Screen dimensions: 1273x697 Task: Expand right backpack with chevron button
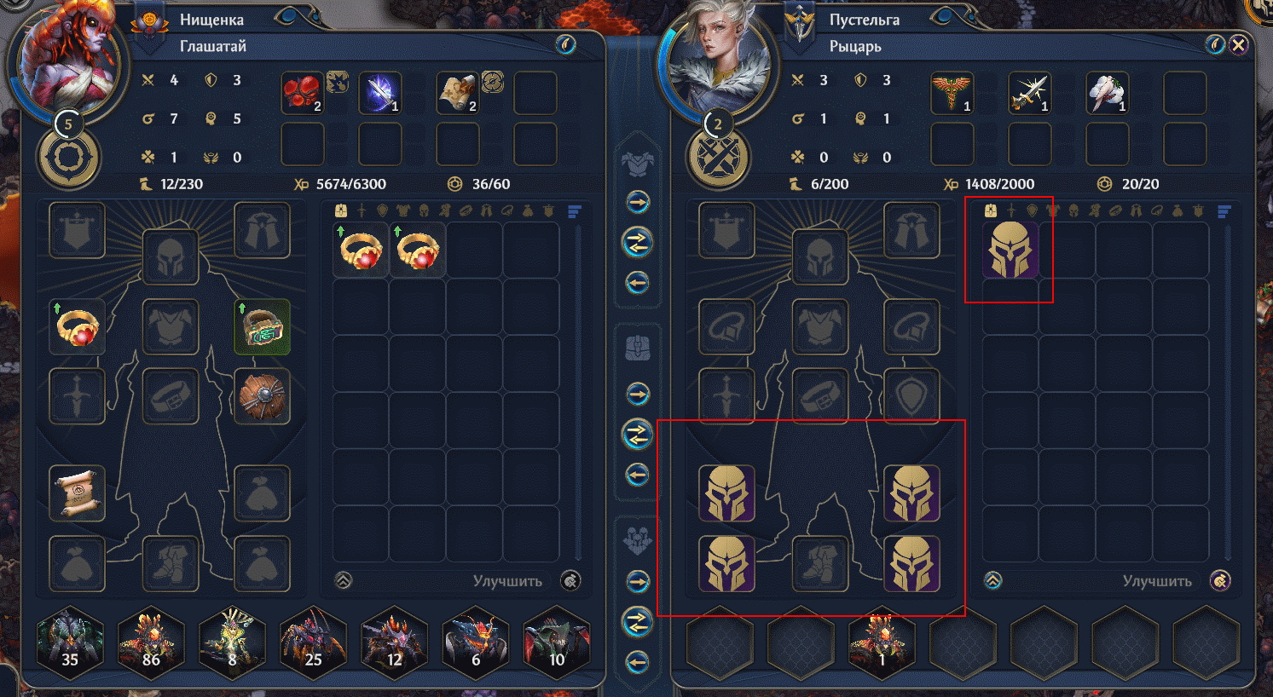tap(993, 581)
